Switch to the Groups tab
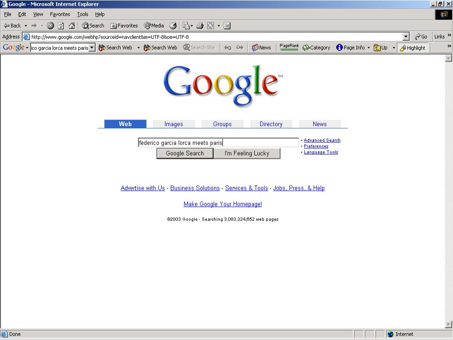 click(x=223, y=124)
